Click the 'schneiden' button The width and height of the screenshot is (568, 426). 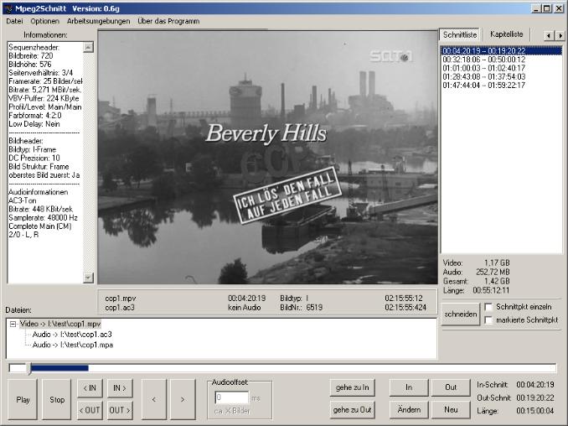pyautogui.click(x=461, y=314)
